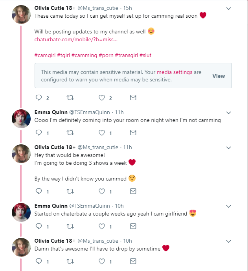Open the #camgirl hashtag
Image resolution: width=248 pixels, height=271 pixels.
[x=44, y=55]
